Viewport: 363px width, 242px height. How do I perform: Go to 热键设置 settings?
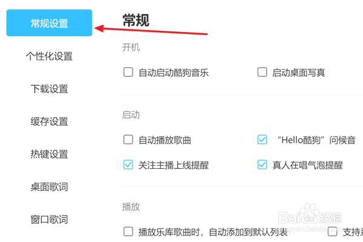click(49, 154)
